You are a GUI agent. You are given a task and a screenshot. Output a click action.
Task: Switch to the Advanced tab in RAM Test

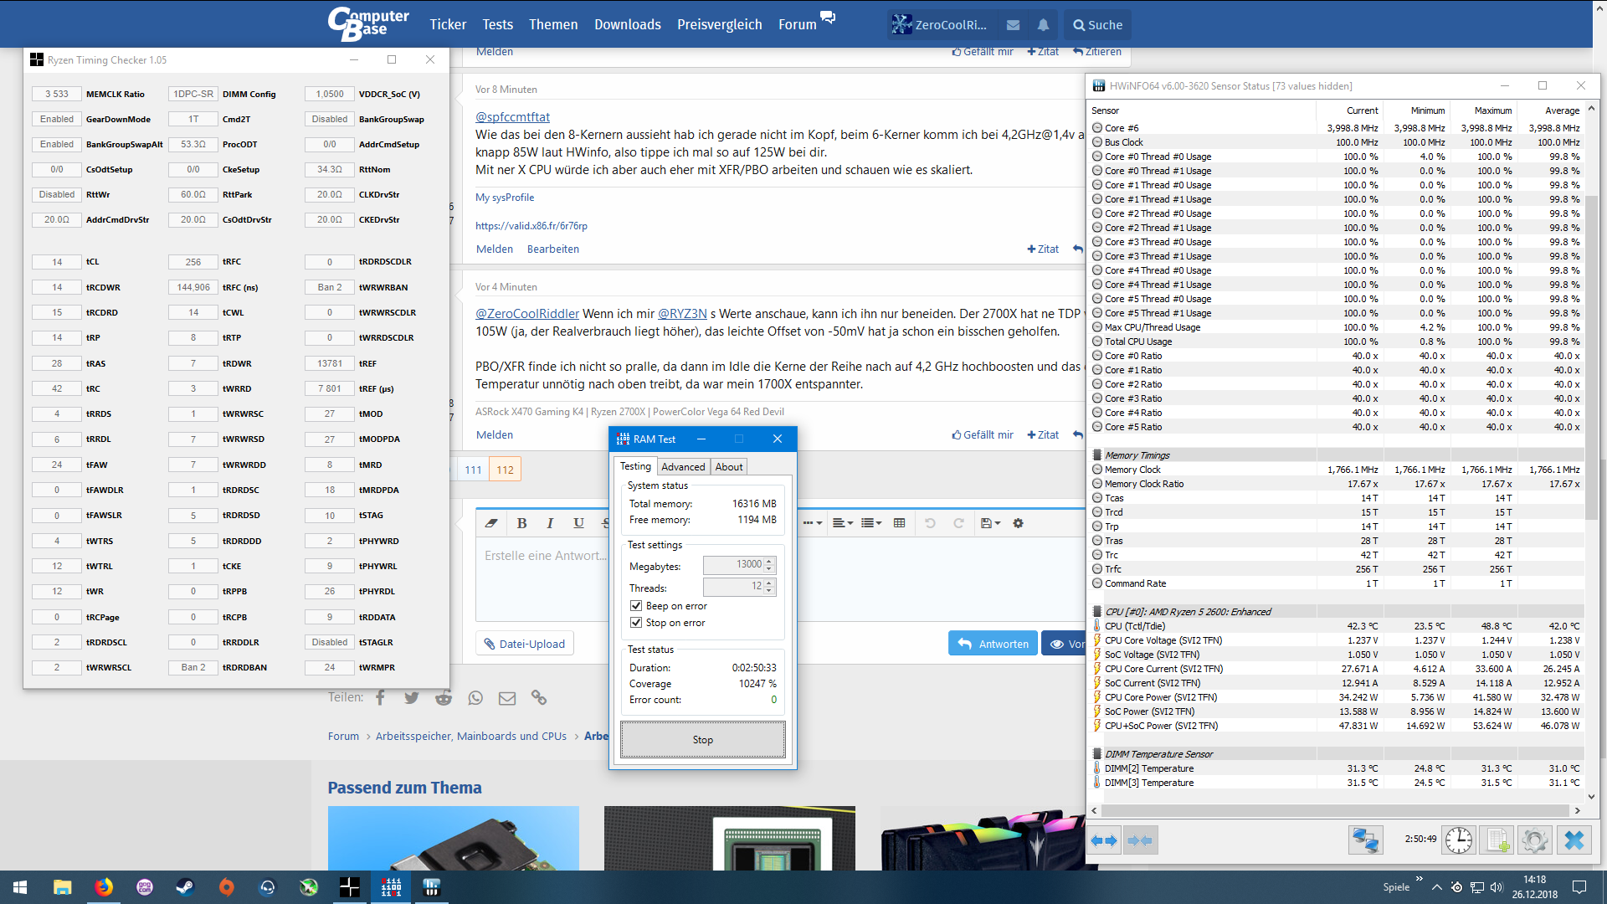point(683,466)
